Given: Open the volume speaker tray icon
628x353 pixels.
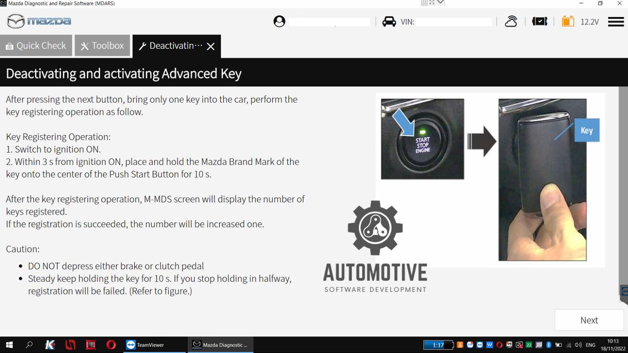Looking at the screenshot, I should click(578, 345).
